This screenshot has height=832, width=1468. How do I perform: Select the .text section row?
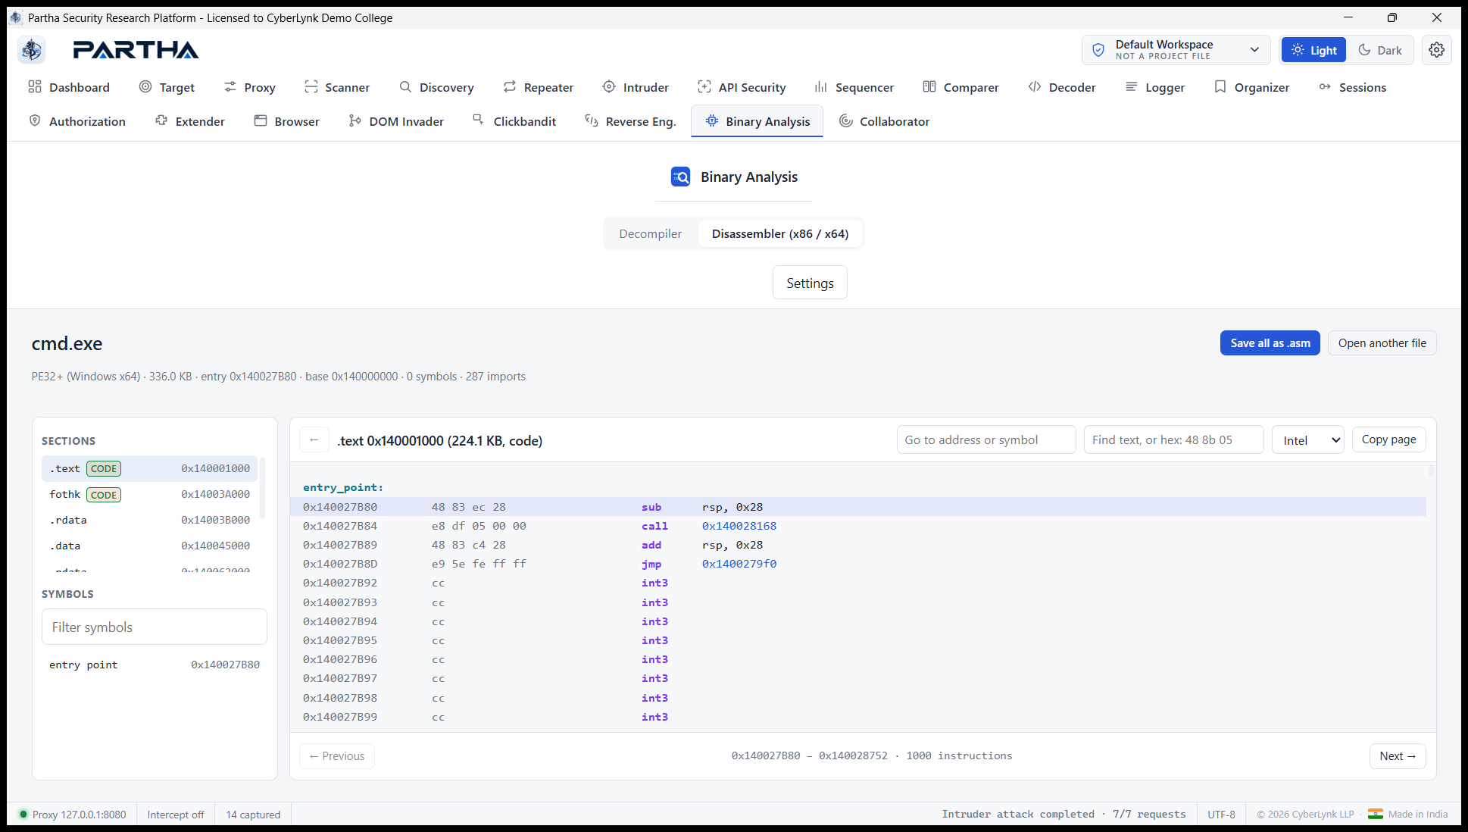point(149,468)
